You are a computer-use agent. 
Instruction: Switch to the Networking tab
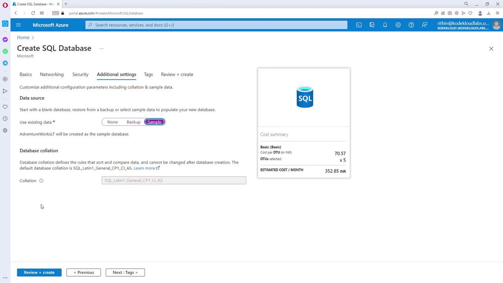point(51,74)
